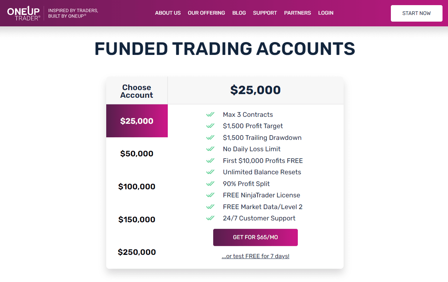
Task: Select the $250,000 account option
Action: coord(137,252)
